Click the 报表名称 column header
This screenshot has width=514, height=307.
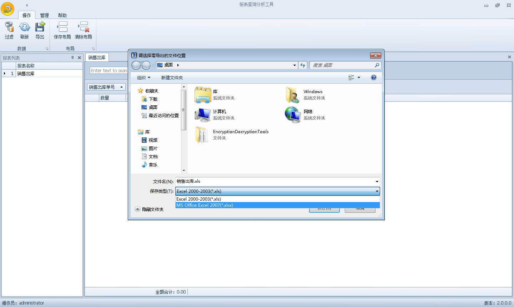point(49,66)
